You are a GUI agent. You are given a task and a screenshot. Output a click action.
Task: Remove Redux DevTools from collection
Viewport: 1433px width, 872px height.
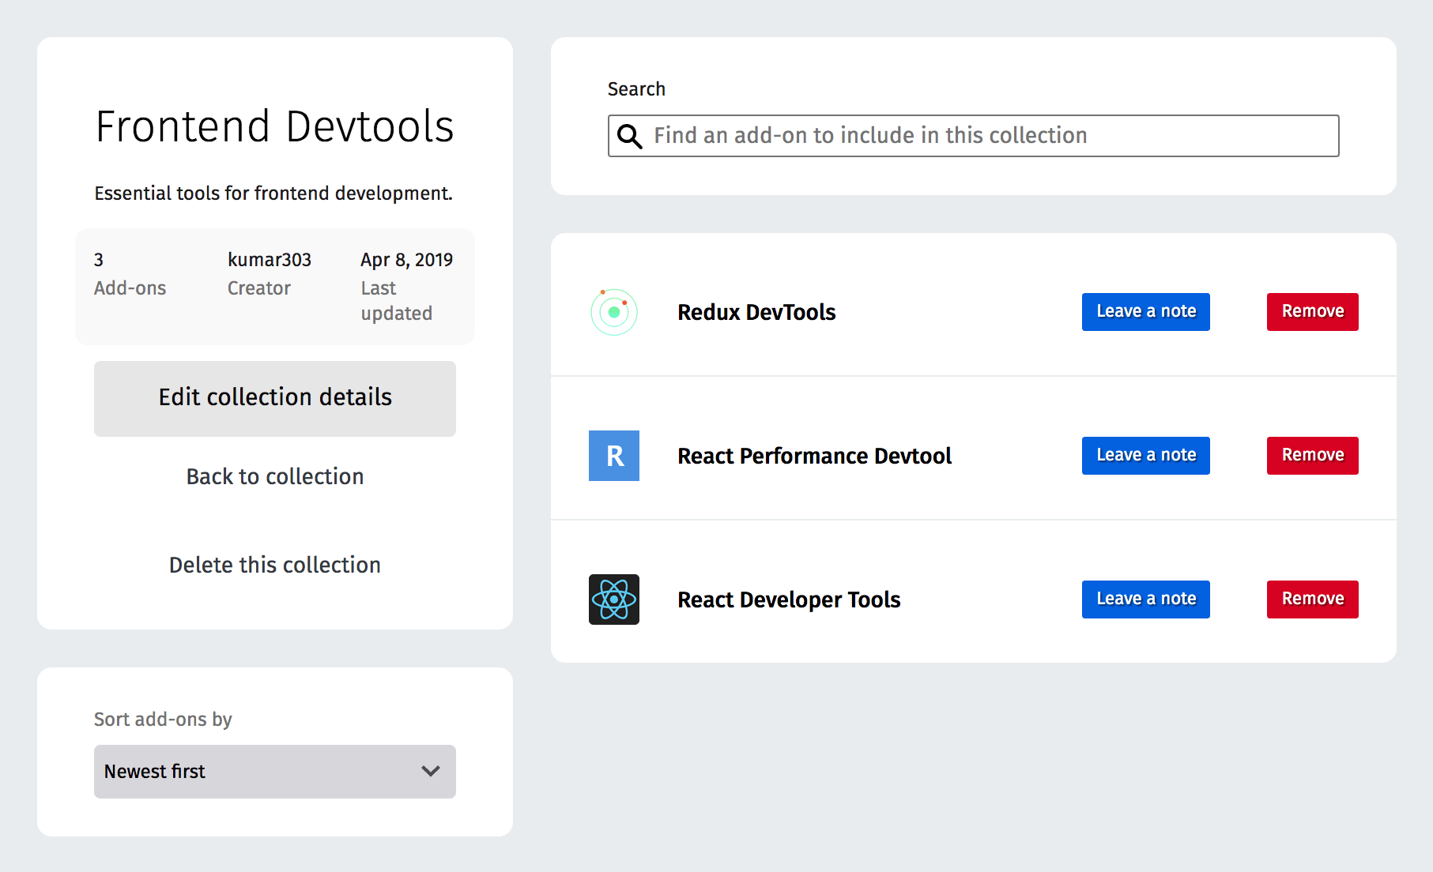[x=1313, y=312]
